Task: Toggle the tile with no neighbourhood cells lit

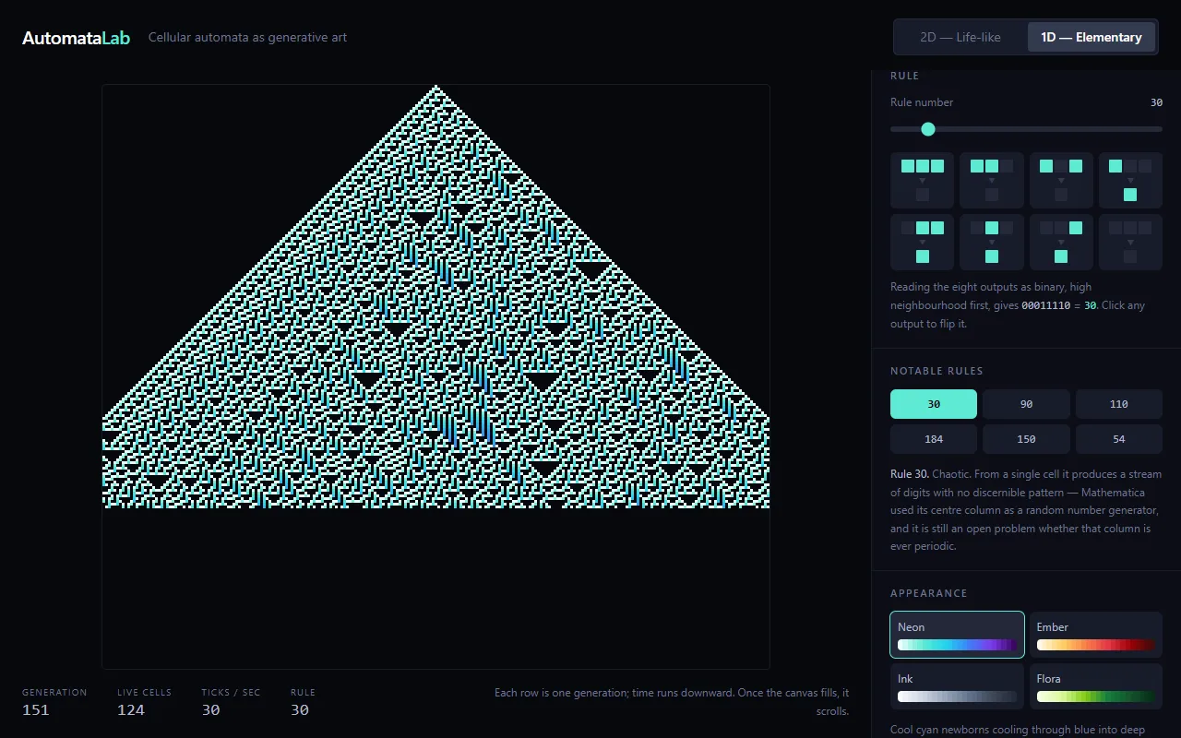Action: pyautogui.click(x=1130, y=242)
